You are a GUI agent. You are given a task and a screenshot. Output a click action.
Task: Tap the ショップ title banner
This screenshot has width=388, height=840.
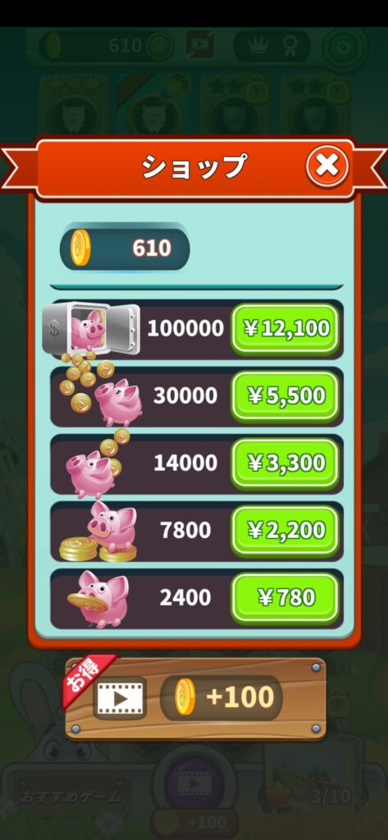tap(194, 167)
